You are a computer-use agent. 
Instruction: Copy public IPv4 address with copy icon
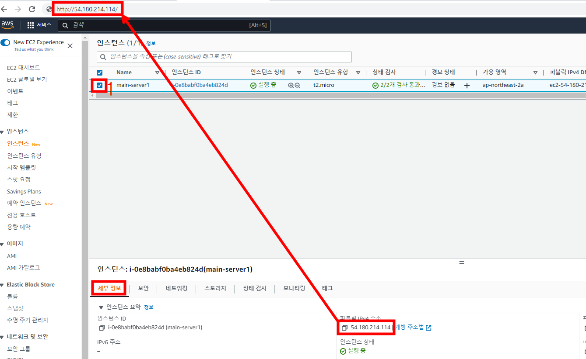(x=344, y=328)
